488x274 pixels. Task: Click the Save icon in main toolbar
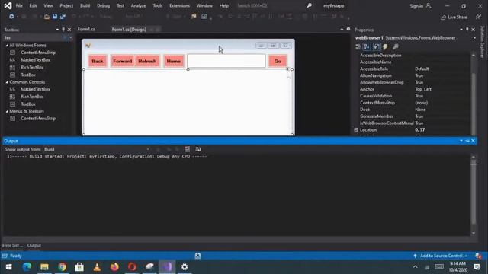pos(55,17)
